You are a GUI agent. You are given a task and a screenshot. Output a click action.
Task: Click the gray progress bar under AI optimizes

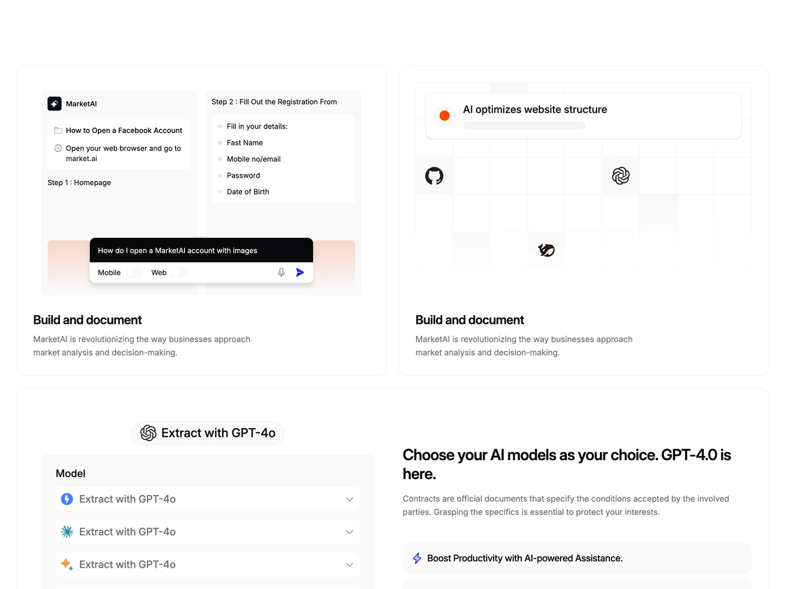pyautogui.click(x=524, y=126)
